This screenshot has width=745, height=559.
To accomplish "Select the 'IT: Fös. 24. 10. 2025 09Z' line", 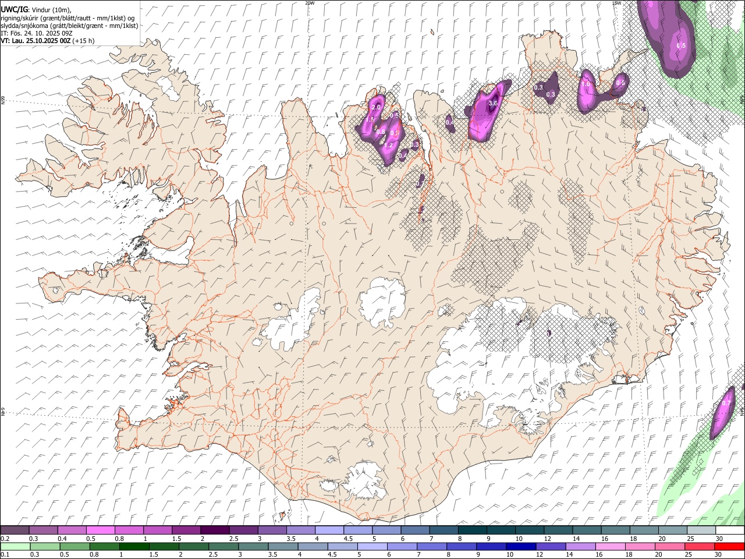I will pos(37,33).
